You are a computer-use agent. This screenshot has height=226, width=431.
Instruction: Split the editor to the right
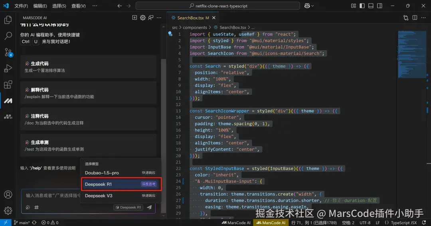pos(415,18)
